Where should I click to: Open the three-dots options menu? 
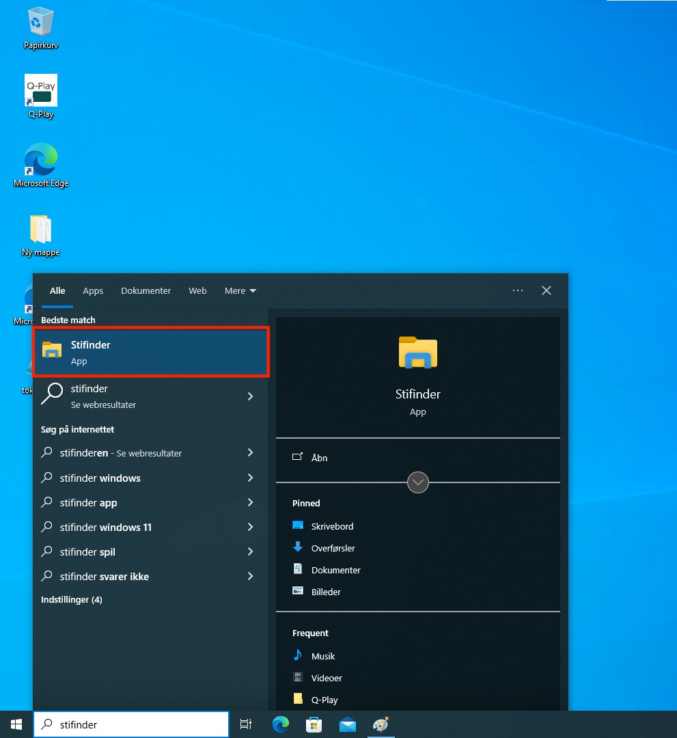pyautogui.click(x=518, y=290)
